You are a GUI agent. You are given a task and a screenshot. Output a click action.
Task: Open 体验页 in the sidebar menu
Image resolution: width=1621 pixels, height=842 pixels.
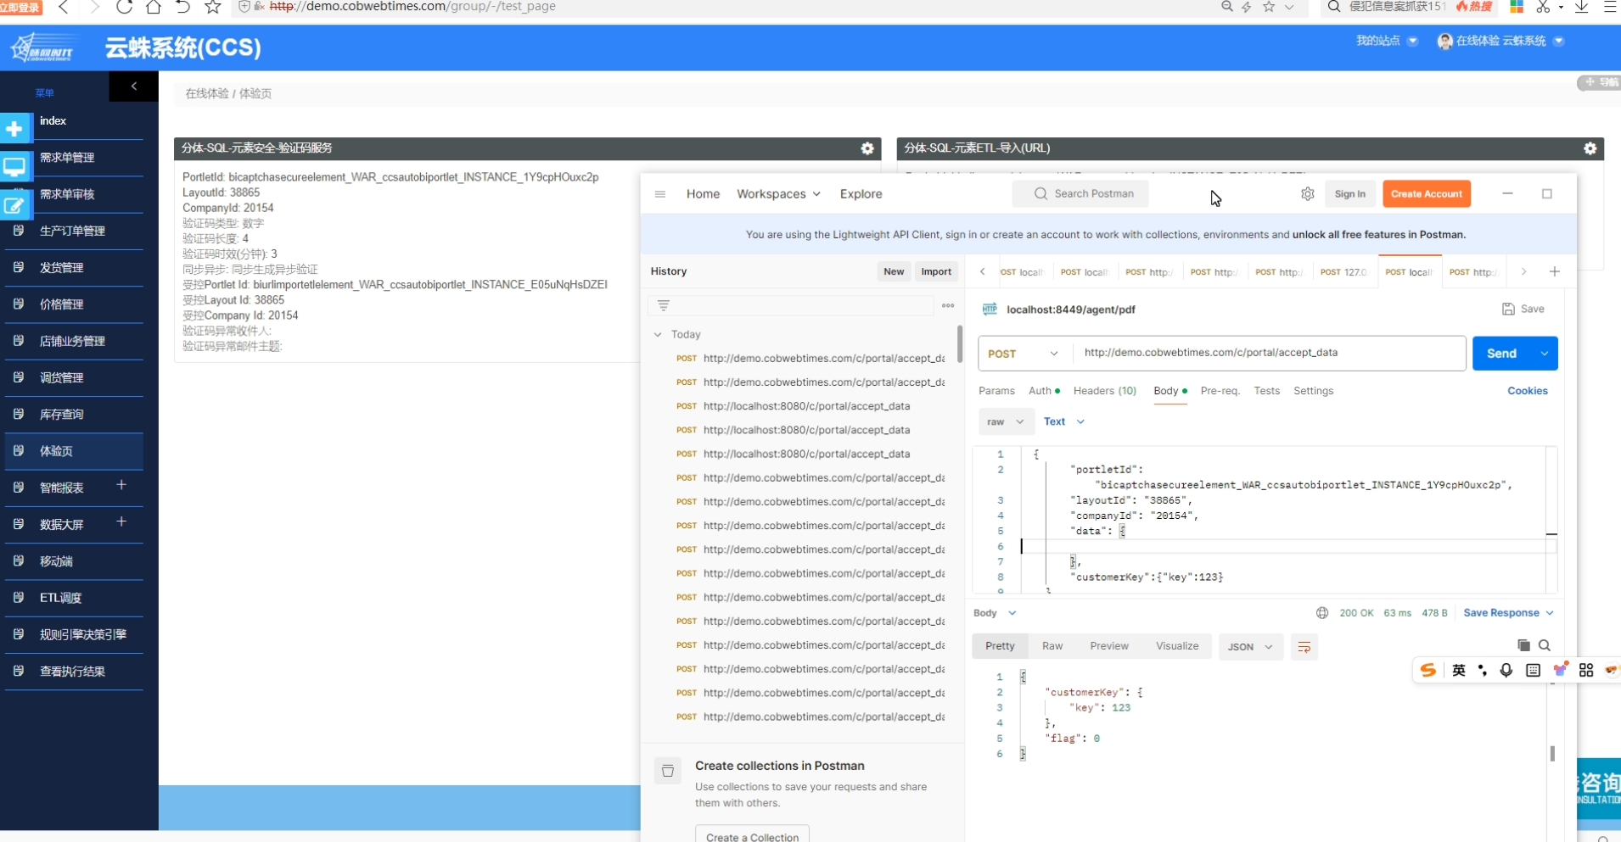tap(73, 451)
